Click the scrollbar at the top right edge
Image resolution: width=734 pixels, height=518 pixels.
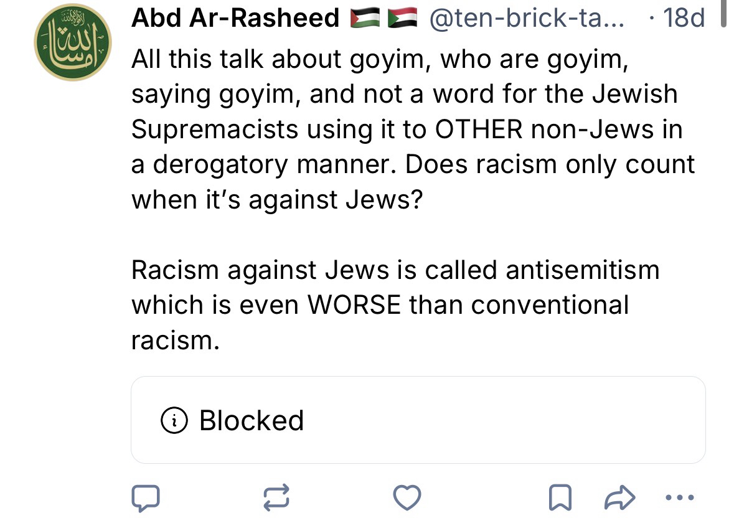pos(723,14)
